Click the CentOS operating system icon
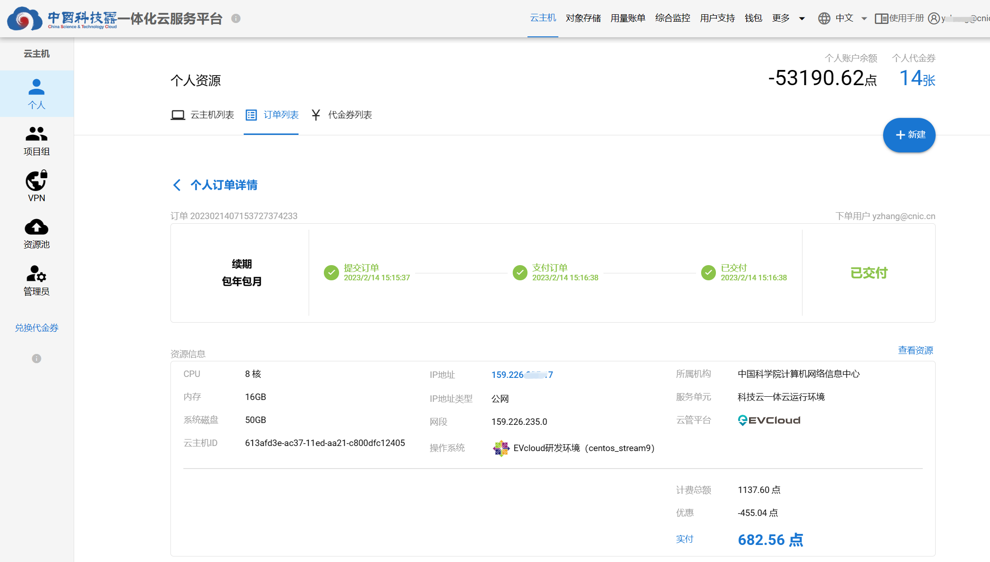990x562 pixels. [x=501, y=448]
